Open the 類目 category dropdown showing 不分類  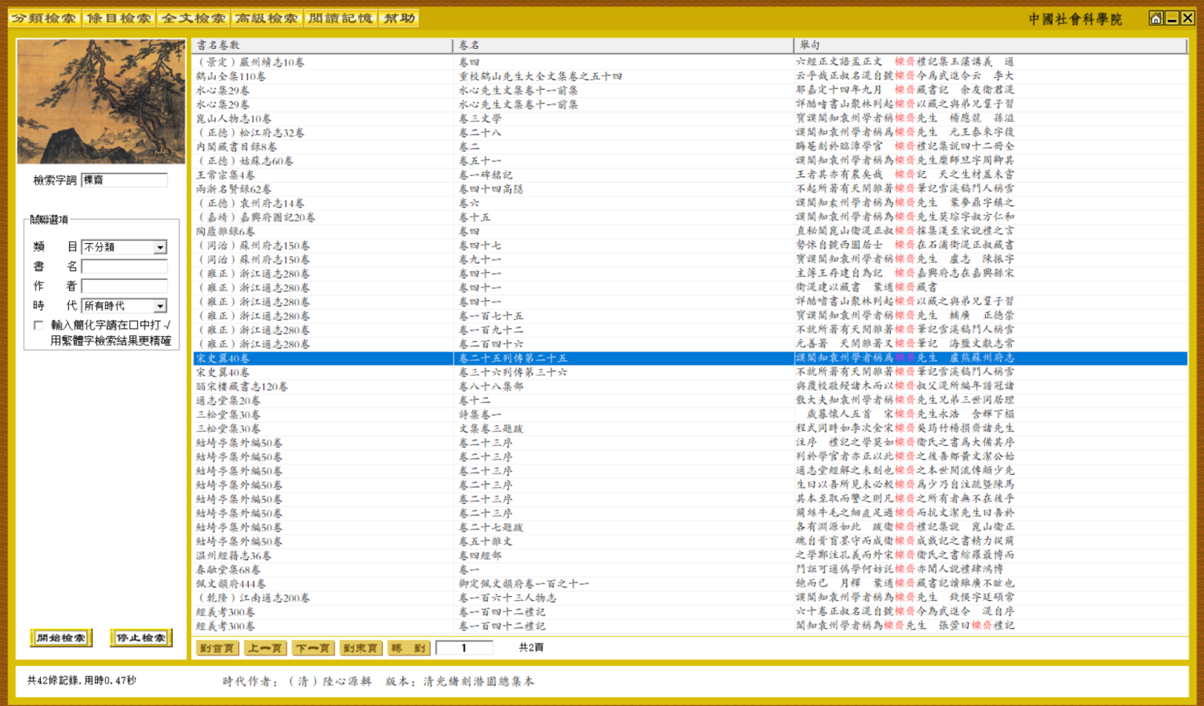[124, 246]
